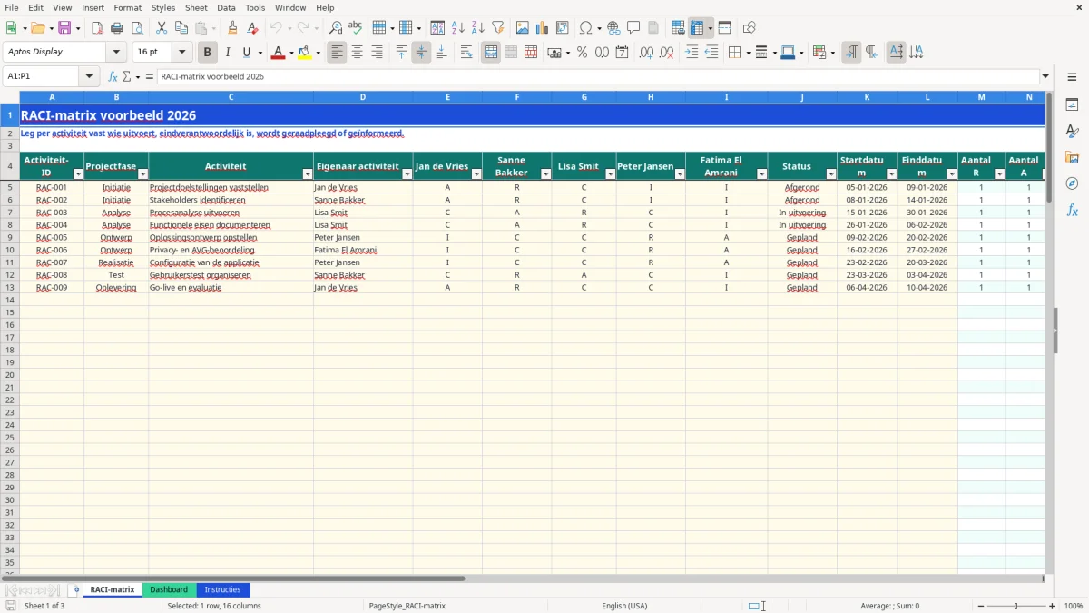Insert an image
The width and height of the screenshot is (1089, 613).
pos(523,28)
